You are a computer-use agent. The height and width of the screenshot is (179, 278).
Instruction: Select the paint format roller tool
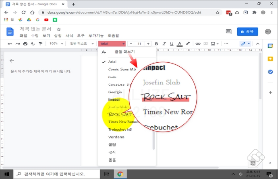point(41,44)
